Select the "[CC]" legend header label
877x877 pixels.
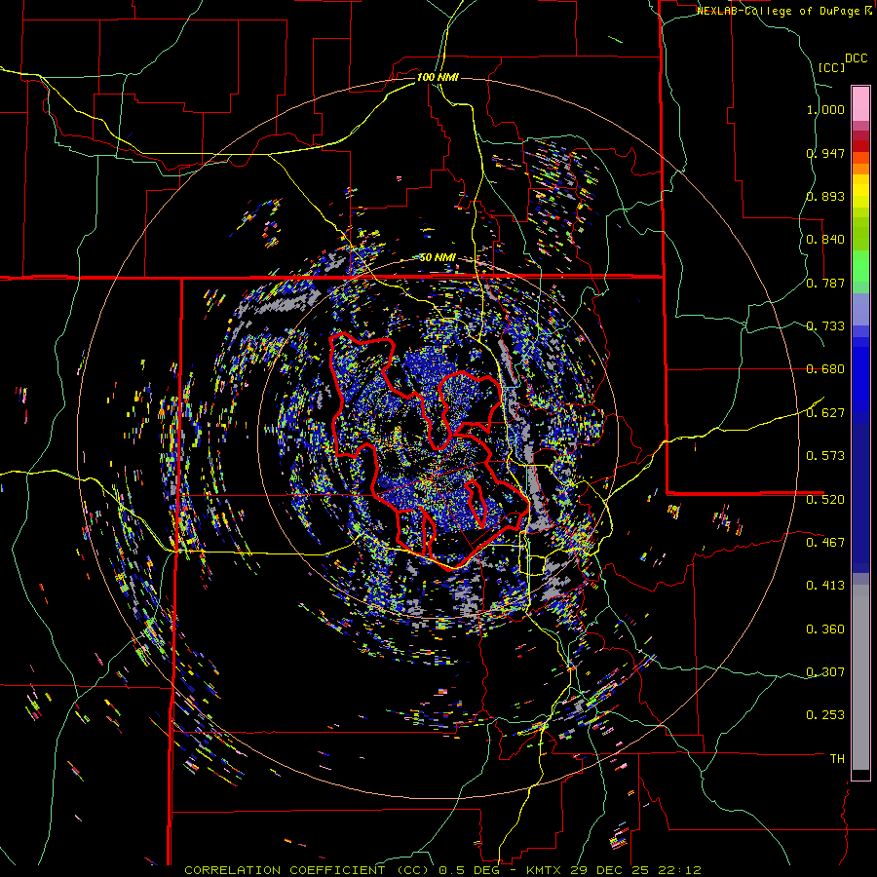(831, 67)
